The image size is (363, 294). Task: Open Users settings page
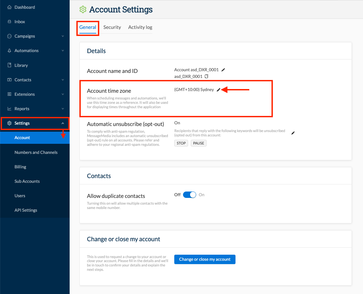pos(20,196)
